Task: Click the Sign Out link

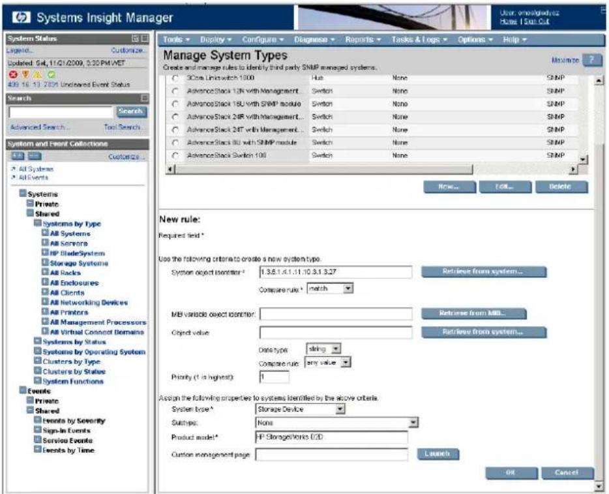Action: click(x=537, y=22)
